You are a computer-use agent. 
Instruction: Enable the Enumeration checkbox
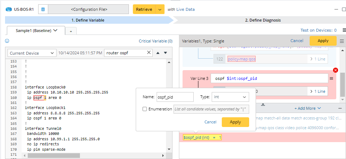[x=145, y=109]
